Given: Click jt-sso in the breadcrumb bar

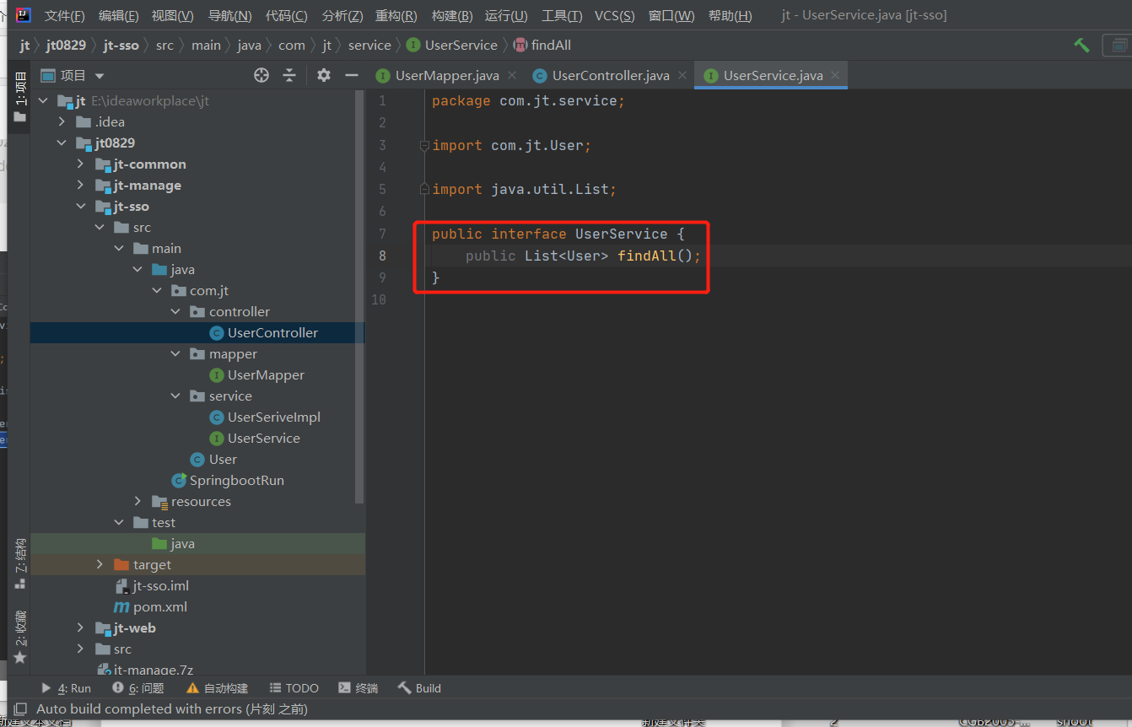Looking at the screenshot, I should pos(121,46).
